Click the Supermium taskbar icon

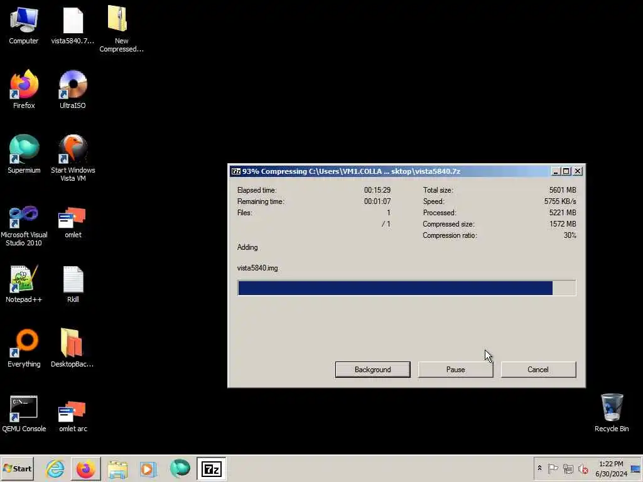[x=180, y=468]
